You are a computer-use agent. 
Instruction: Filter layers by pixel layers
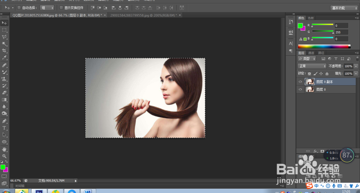click(x=323, y=59)
